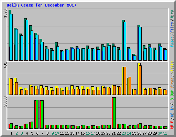
Task: Click day 23 label on the x-axis
Action: (124, 133)
